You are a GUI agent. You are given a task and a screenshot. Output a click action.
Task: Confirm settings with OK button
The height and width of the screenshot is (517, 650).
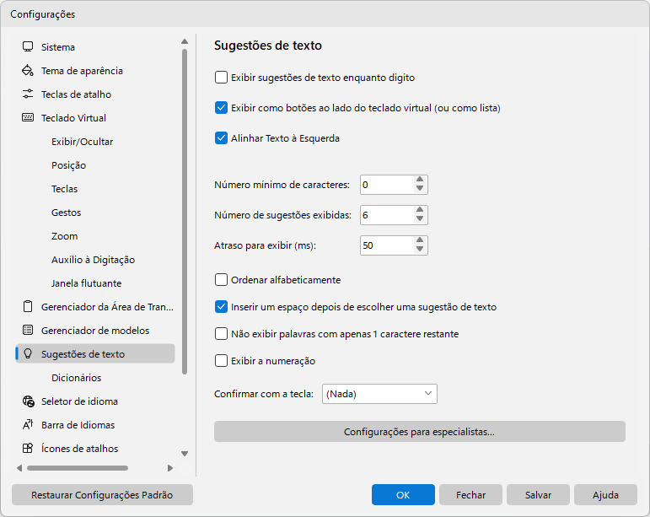[x=403, y=494]
